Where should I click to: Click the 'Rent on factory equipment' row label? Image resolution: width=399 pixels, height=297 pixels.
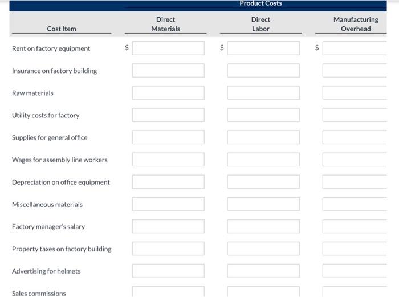click(x=51, y=48)
